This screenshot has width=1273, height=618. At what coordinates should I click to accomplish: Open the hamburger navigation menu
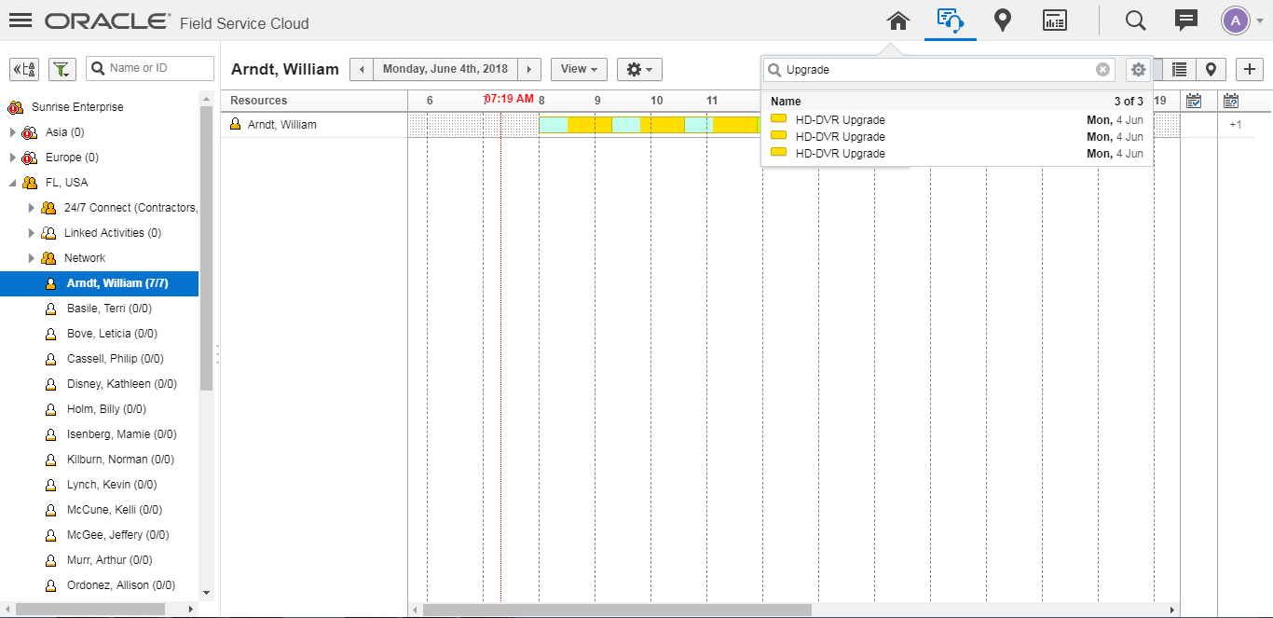pos(20,21)
